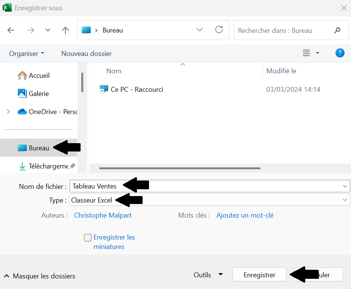Tick the Enregistrer les miniatures checkbox

[x=88, y=238]
